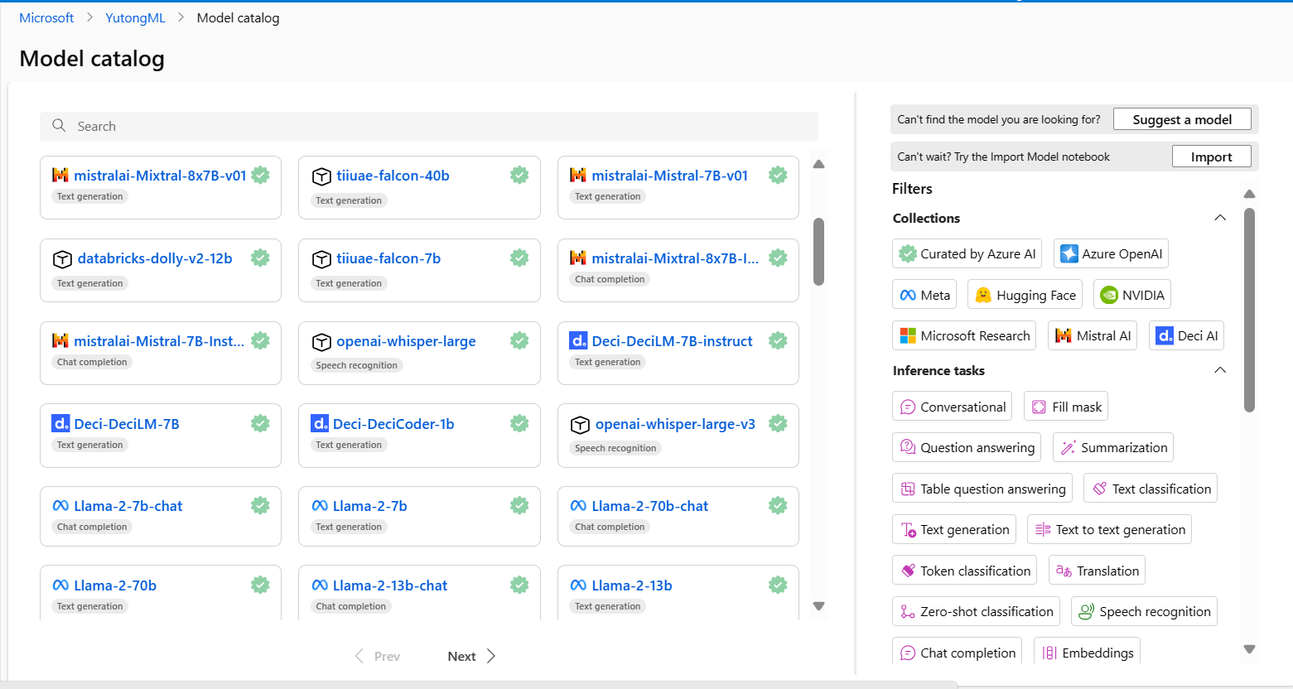Click the Mistral logo on mistralai-Mixtral-8x7B-v01 card

coord(60,175)
